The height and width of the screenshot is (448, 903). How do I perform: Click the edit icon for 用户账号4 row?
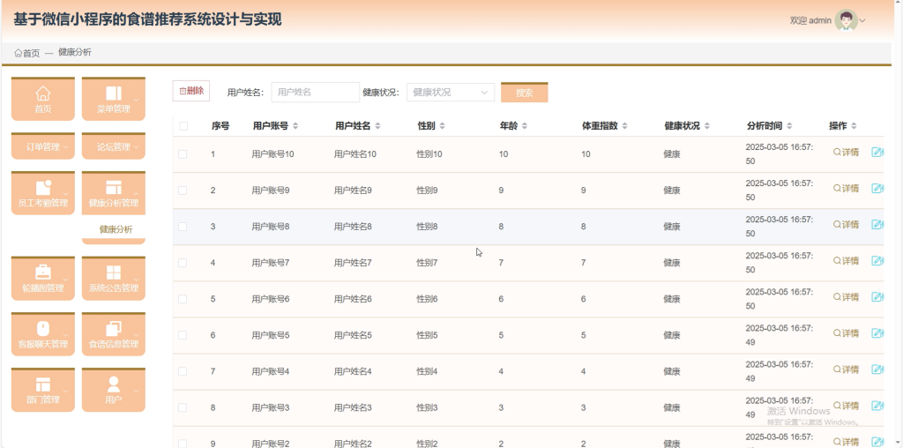[x=877, y=370]
